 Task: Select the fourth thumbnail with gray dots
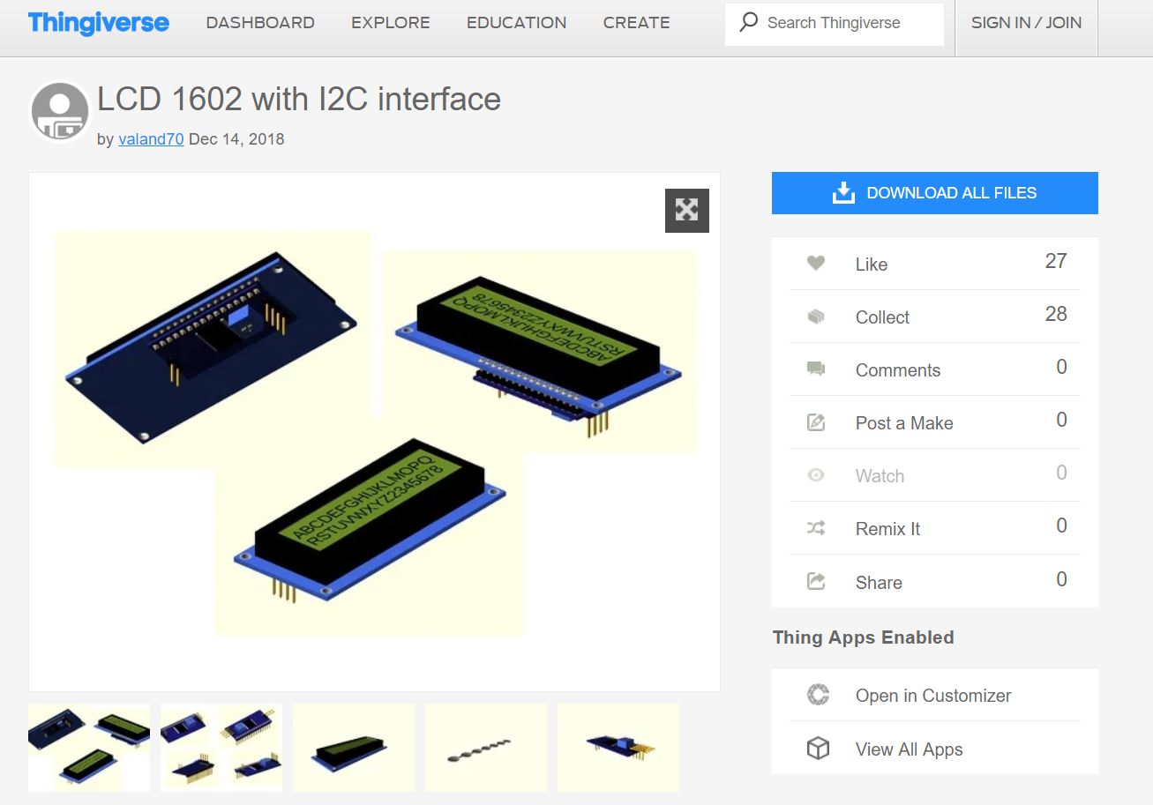pyautogui.click(x=486, y=747)
